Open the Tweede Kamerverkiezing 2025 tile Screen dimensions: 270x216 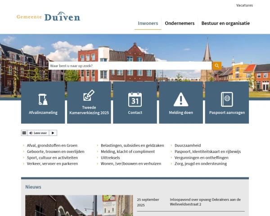point(89,102)
